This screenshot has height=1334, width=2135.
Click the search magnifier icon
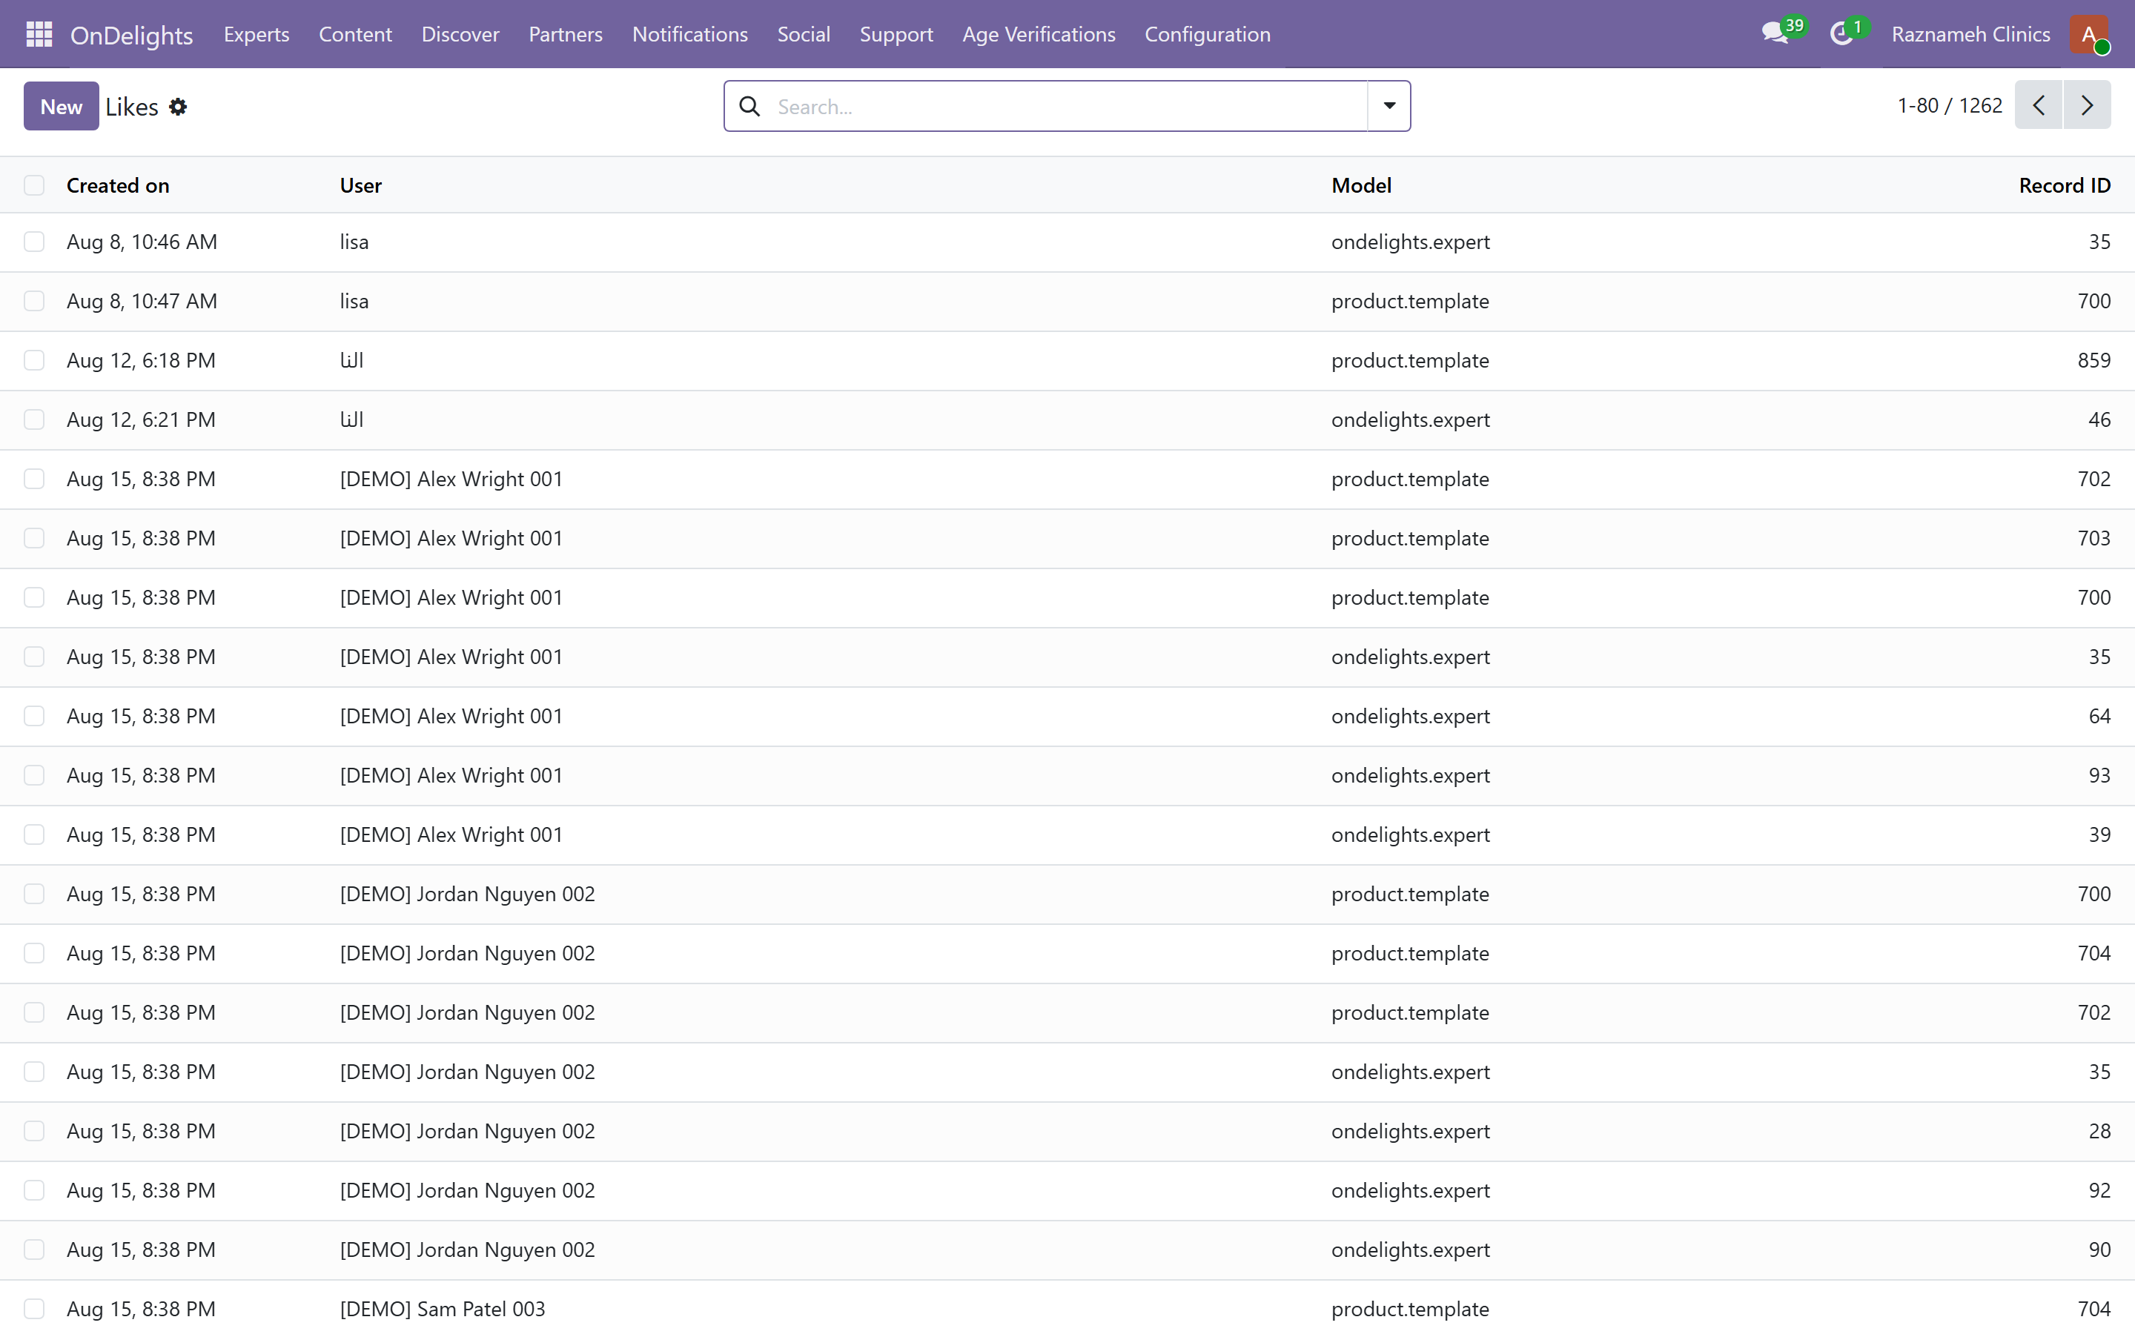point(750,107)
